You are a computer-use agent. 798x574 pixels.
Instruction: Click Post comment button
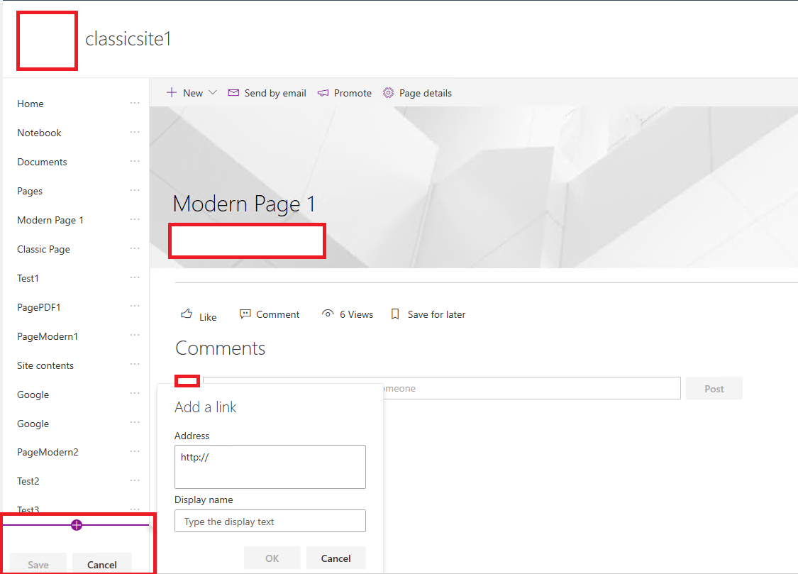pyautogui.click(x=714, y=388)
